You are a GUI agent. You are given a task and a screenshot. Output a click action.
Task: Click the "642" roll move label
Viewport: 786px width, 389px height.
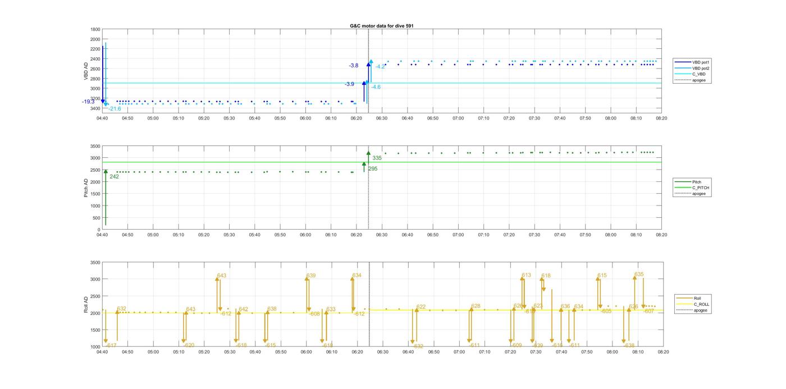point(243,309)
